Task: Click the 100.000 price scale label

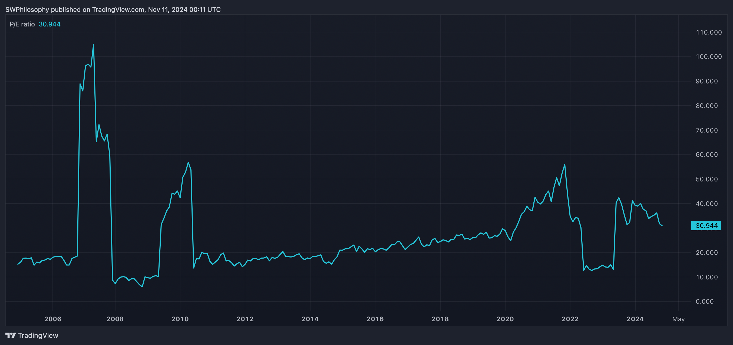Action: (x=709, y=57)
